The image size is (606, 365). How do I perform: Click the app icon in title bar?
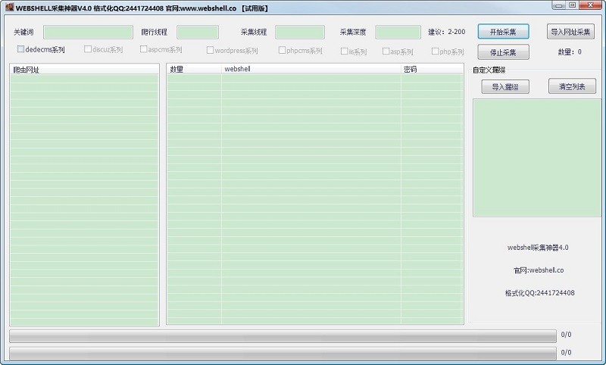point(9,8)
